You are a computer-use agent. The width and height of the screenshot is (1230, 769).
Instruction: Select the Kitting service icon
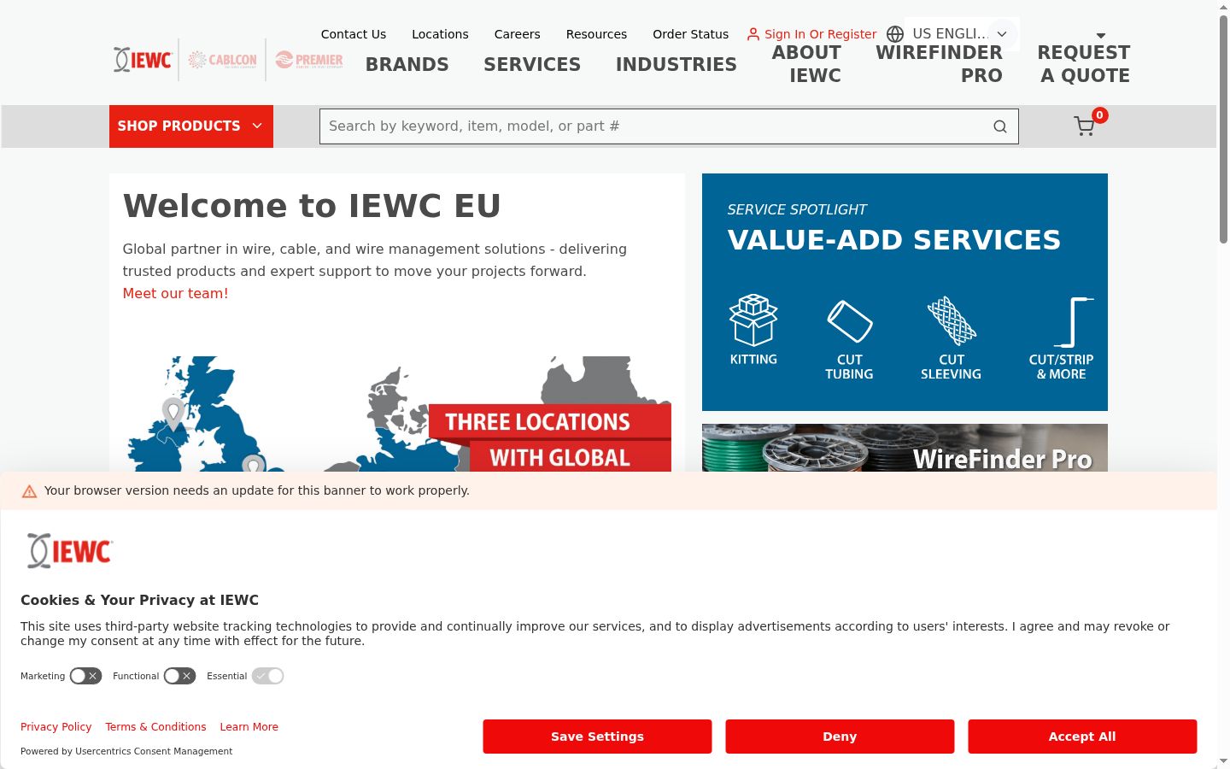point(753,330)
